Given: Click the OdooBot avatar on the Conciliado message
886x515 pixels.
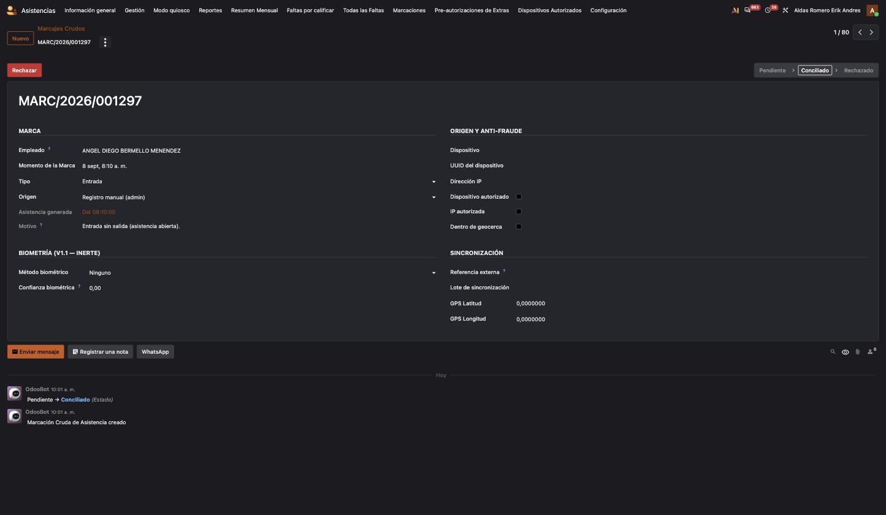Looking at the screenshot, I should (x=14, y=393).
